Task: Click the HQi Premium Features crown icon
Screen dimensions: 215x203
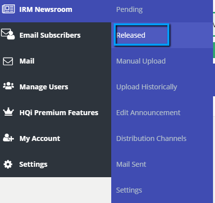Action: point(8,112)
